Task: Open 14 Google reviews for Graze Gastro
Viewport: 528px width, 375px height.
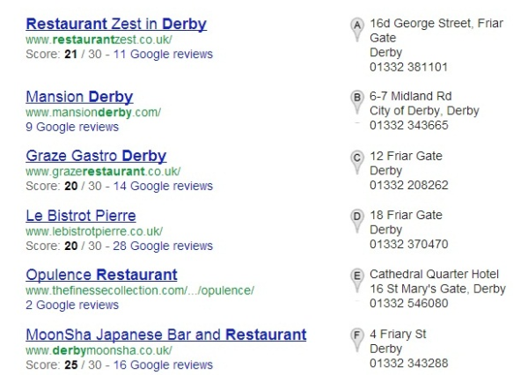Action: tap(163, 186)
